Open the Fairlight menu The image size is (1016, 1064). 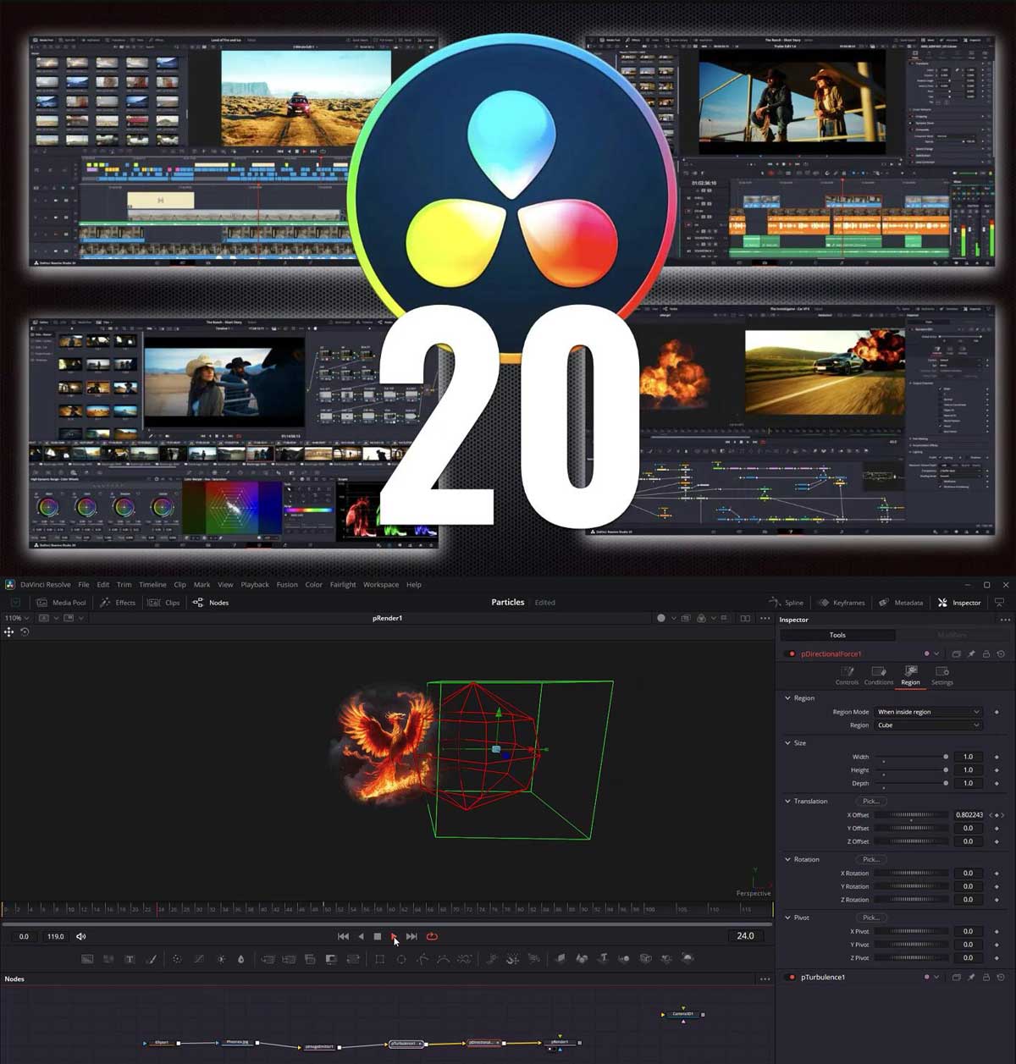(x=343, y=585)
